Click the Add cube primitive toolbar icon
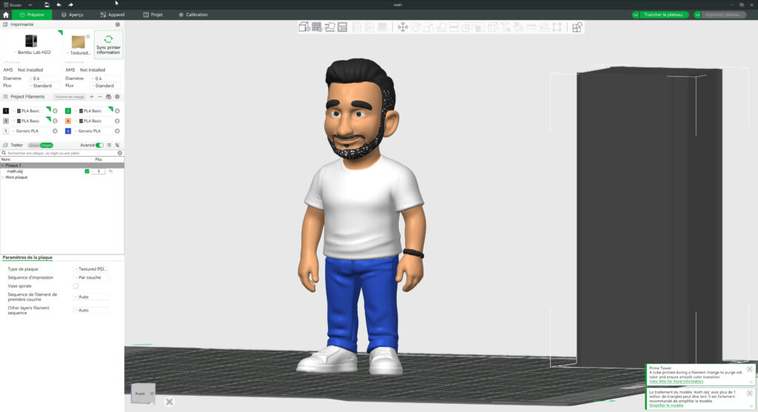 coord(304,27)
